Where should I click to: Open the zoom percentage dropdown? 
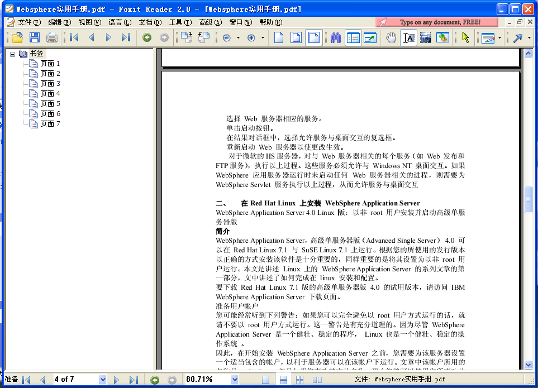pyautogui.click(x=234, y=380)
